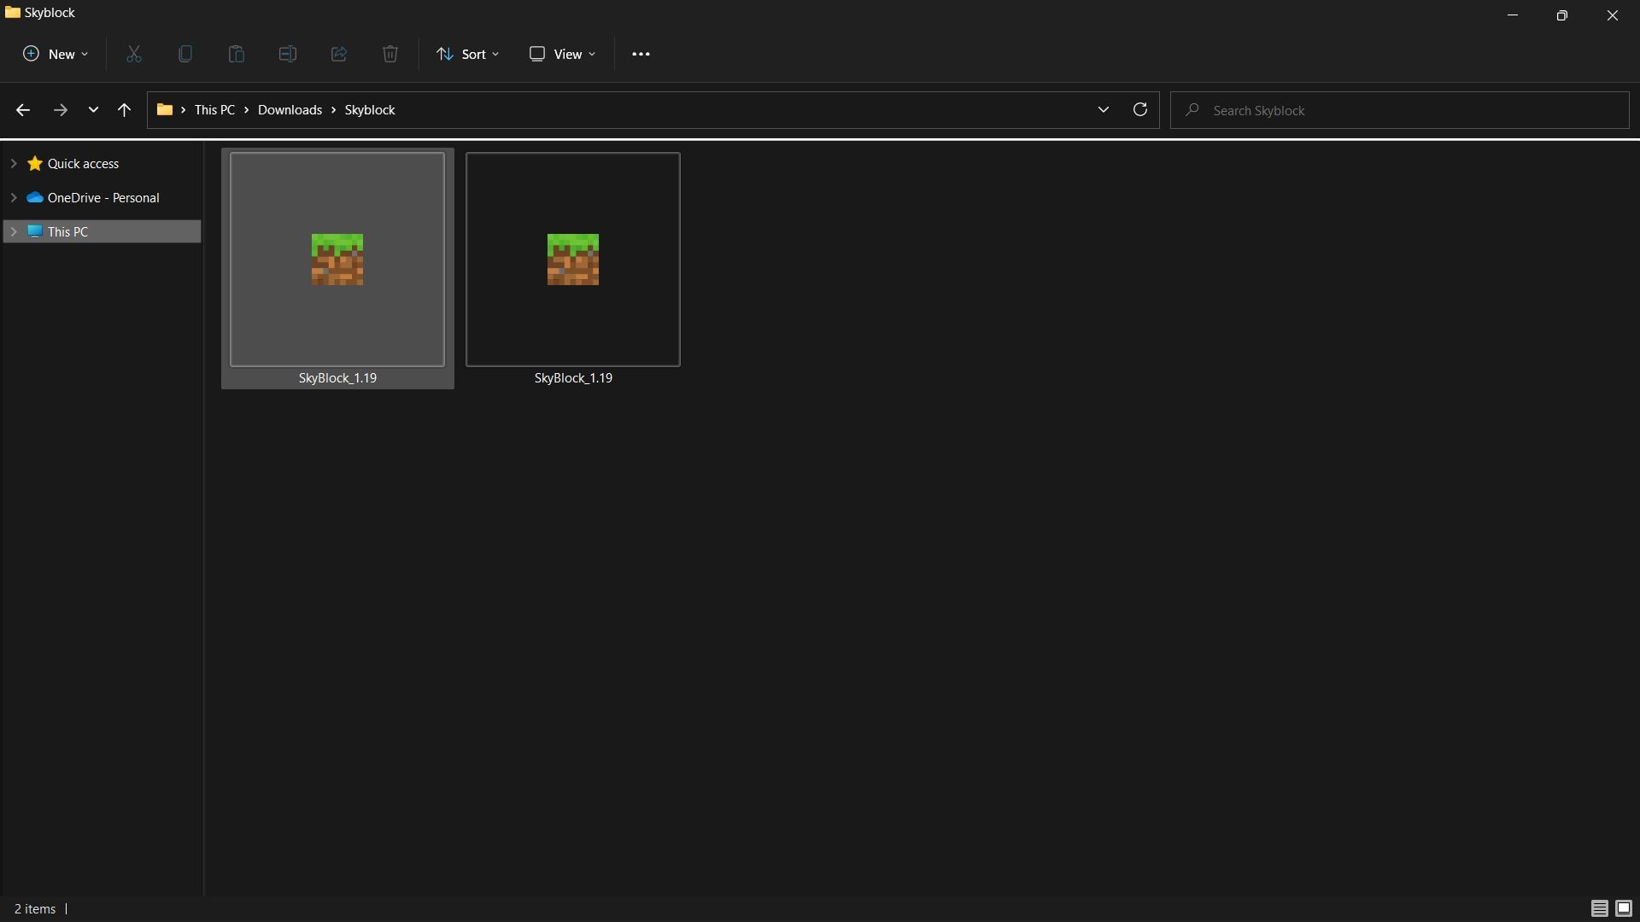The width and height of the screenshot is (1640, 922).
Task: Click the Copy icon in toolbar
Action: coord(185,54)
